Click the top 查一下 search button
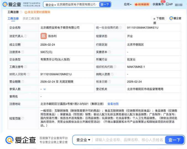This screenshot has height=149, width=187. 105,5
